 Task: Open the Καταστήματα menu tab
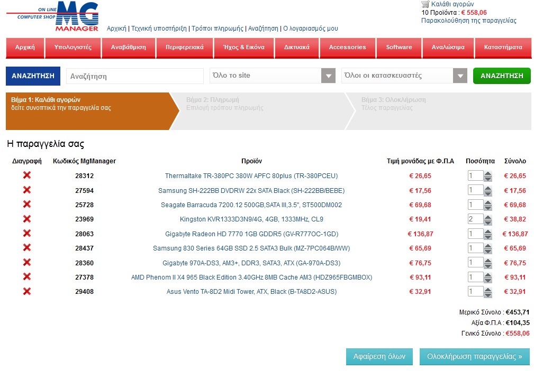pyautogui.click(x=503, y=48)
